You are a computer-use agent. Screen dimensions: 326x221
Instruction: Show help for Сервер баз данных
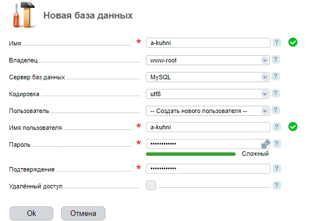pos(276,76)
